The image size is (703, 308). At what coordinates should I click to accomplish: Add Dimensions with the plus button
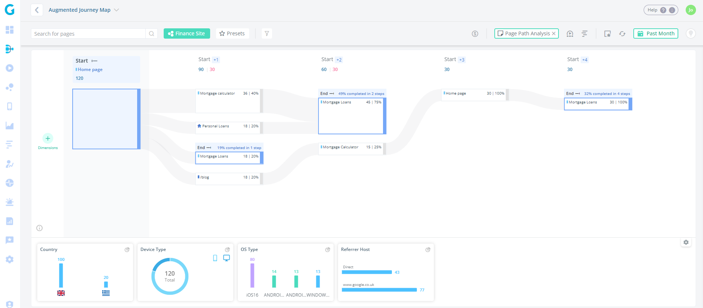click(48, 138)
